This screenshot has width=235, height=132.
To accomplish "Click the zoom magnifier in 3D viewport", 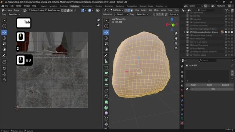I will (x=176, y=33).
